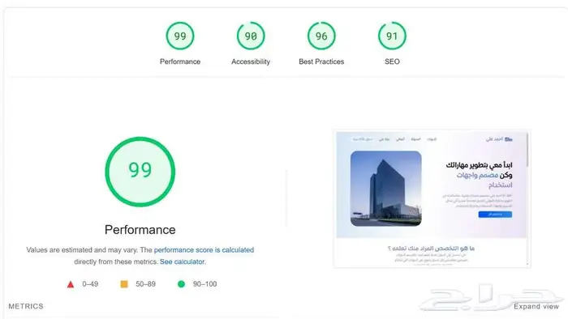Click the building photo in the page screenshot
Screen dimensions: 568x319
coord(385,189)
